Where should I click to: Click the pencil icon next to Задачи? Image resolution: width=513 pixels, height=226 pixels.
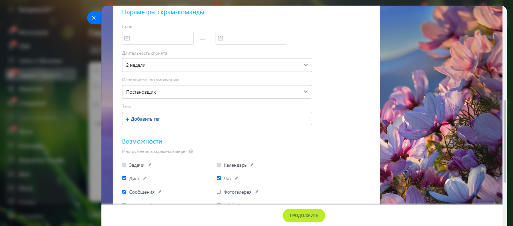[x=150, y=165]
